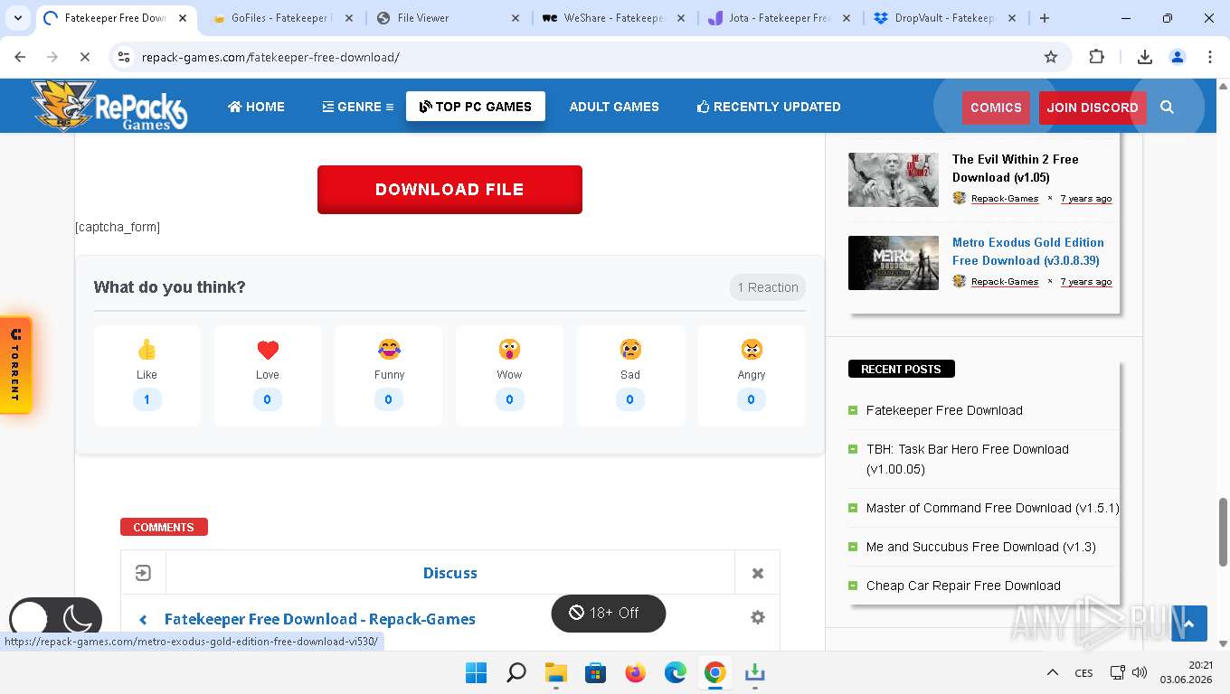Open the Chrome extensions puzzle icon
Image resolution: width=1230 pixels, height=694 pixels.
pos(1096,57)
